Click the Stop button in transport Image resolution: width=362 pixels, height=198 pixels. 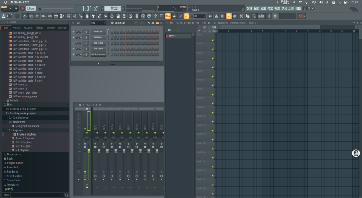(x=16, y=8)
